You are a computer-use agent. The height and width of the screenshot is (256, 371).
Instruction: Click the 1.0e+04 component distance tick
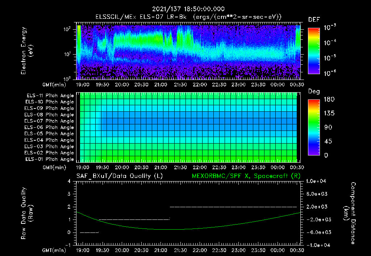click(x=316, y=182)
